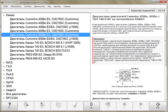The height and width of the screenshot is (112, 168).
Task: Expand the МАЗ tree node
Action: 4,62
